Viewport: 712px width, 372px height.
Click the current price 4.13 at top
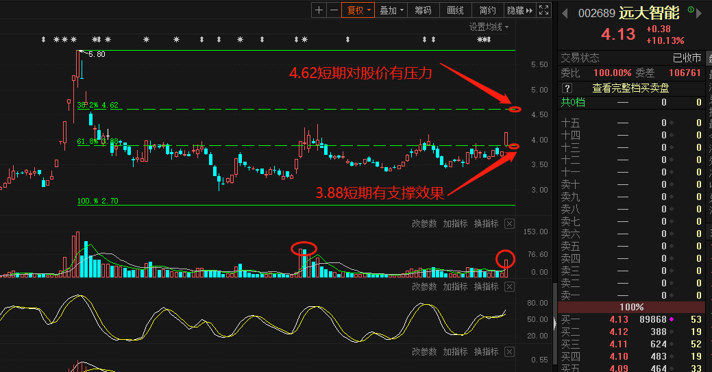618,34
